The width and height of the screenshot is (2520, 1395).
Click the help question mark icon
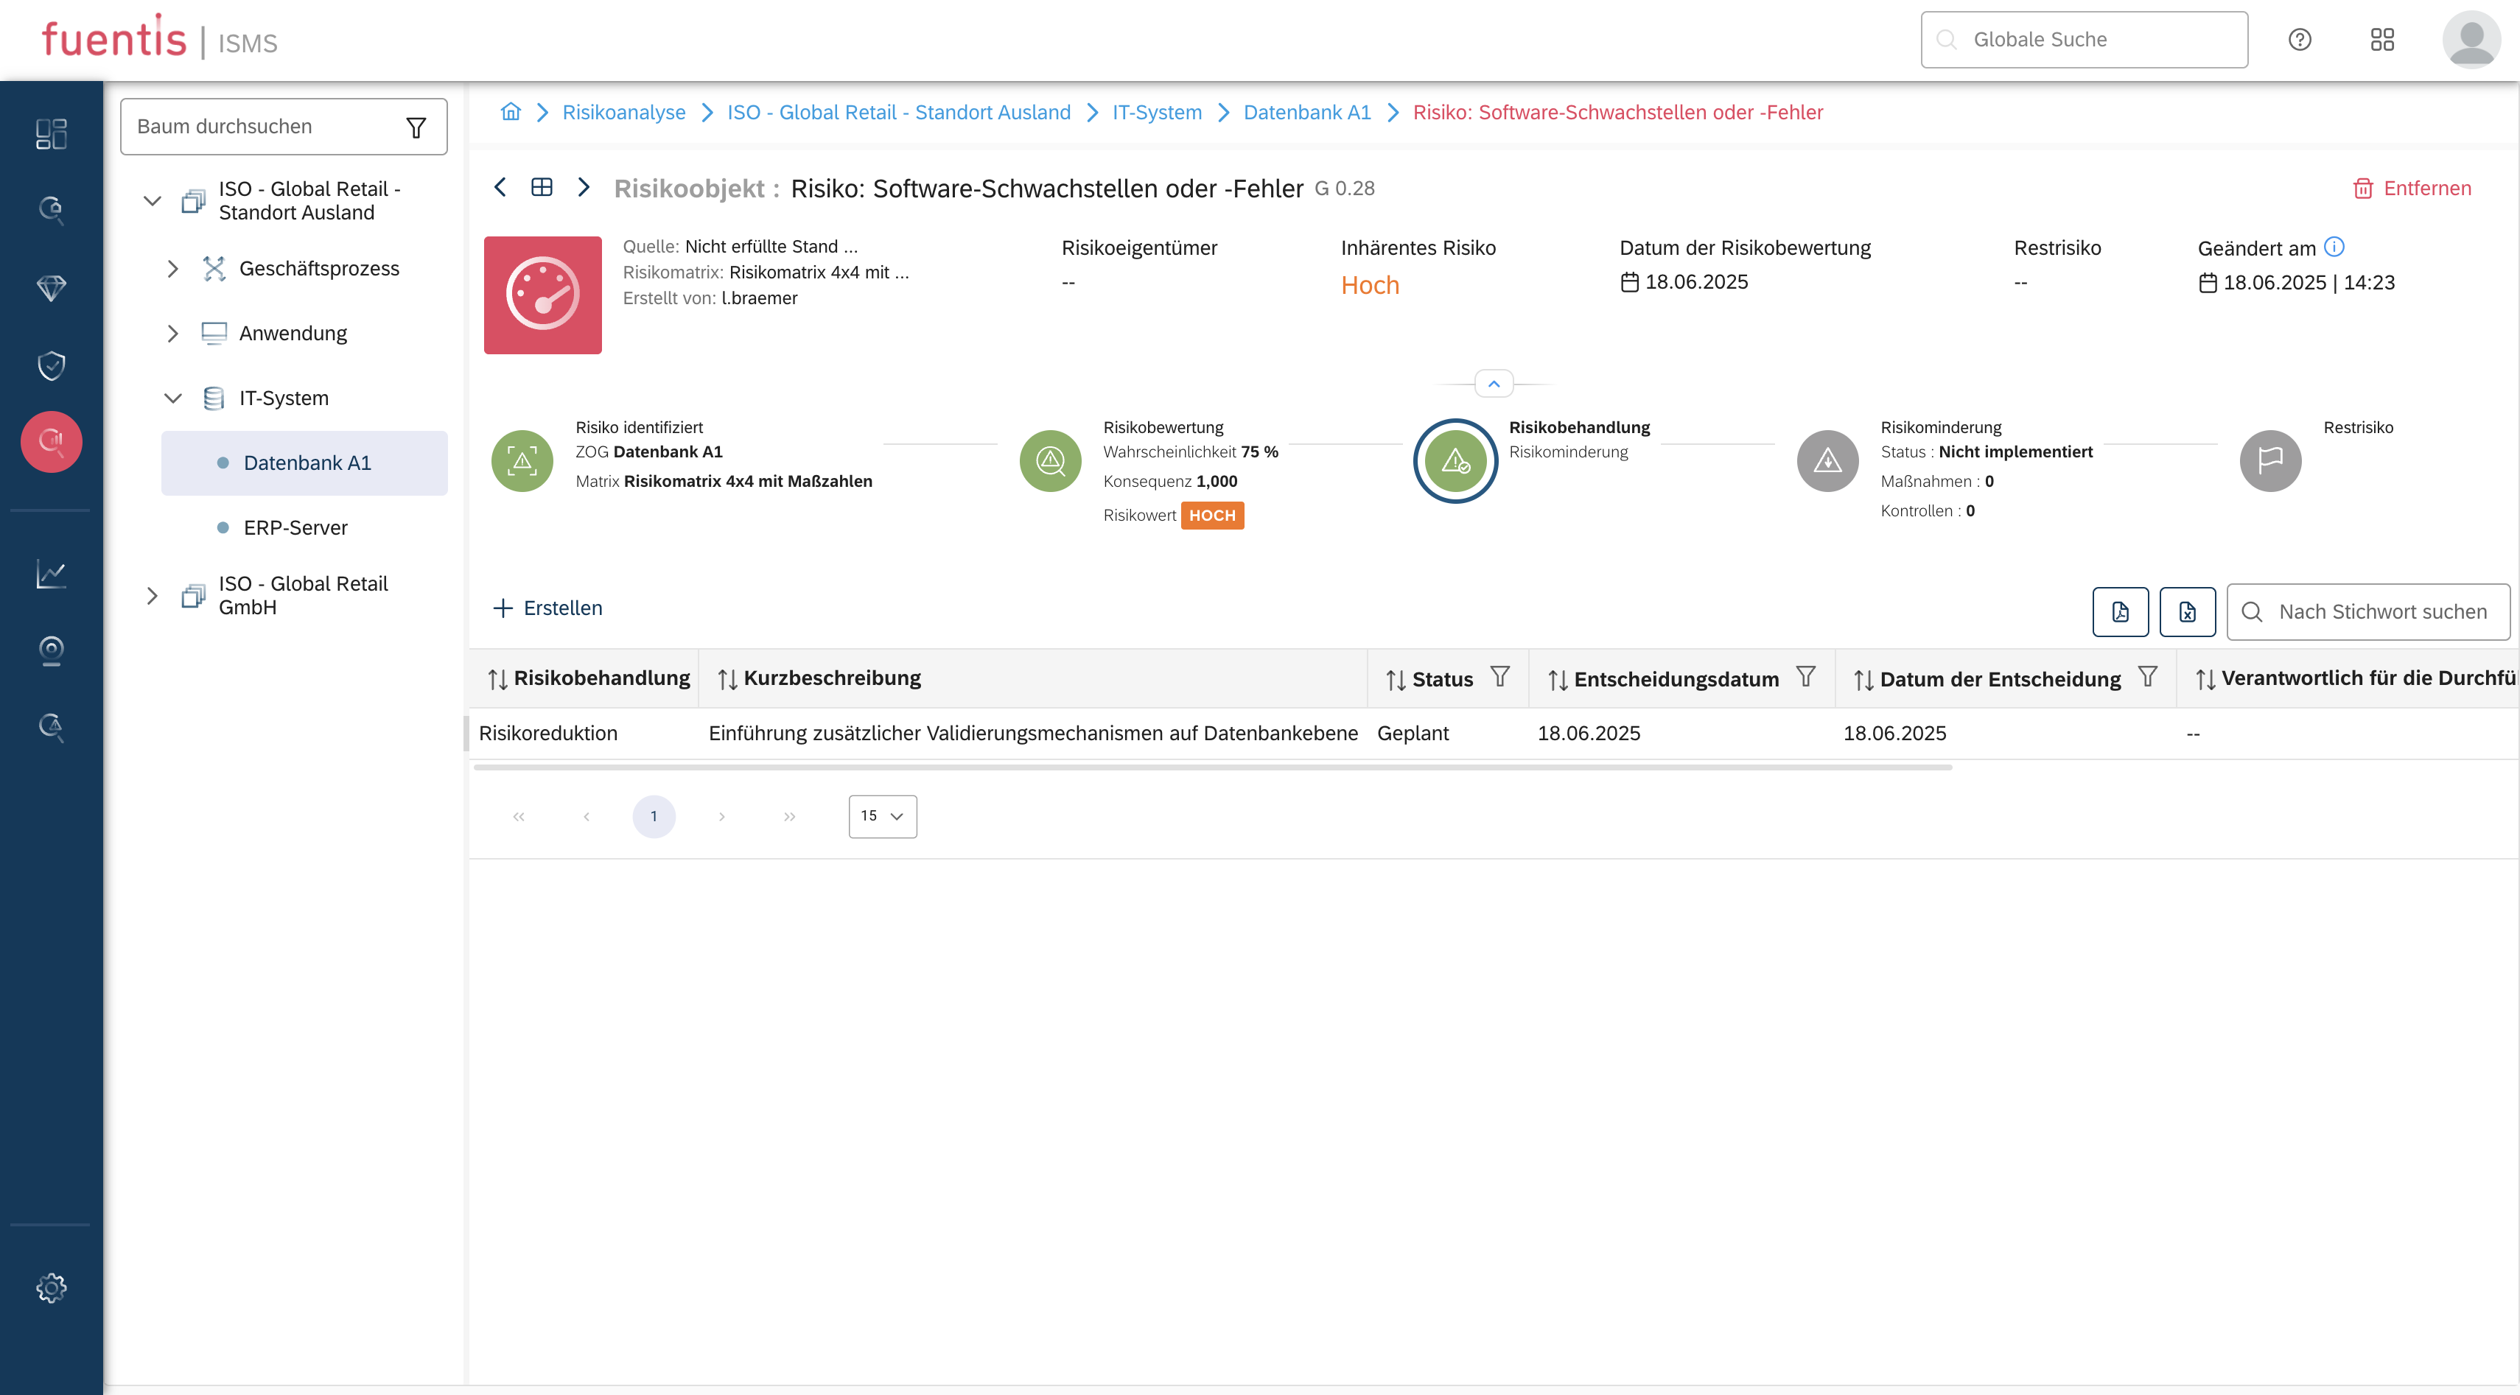[x=2299, y=40]
